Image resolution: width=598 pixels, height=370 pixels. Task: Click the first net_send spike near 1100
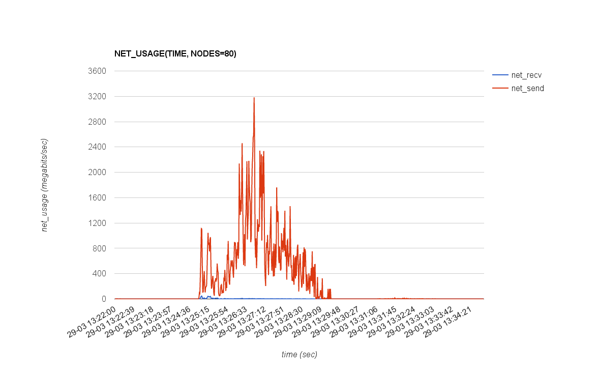coord(201,229)
